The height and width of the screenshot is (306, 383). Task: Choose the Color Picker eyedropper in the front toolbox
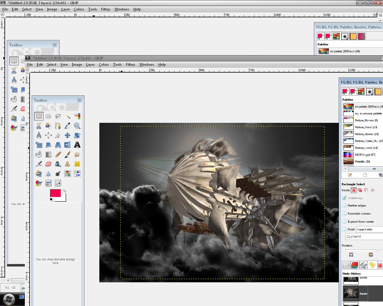[x=67, y=126]
